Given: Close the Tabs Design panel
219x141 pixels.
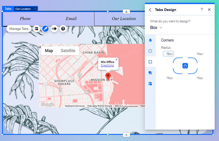Looking at the screenshot, I should point(209,9).
